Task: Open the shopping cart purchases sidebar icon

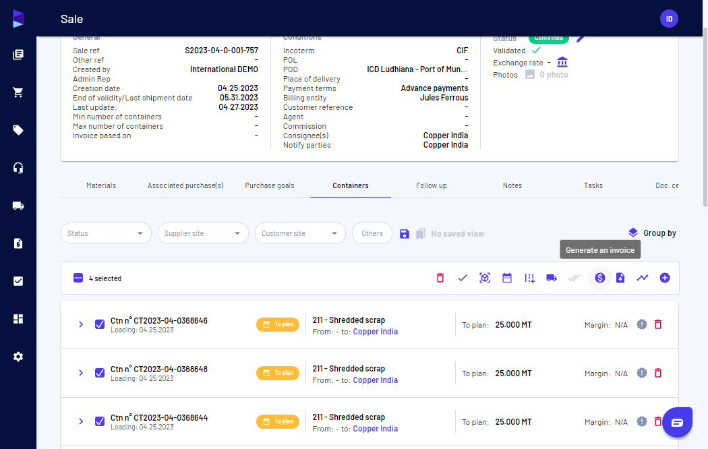Action: point(18,92)
